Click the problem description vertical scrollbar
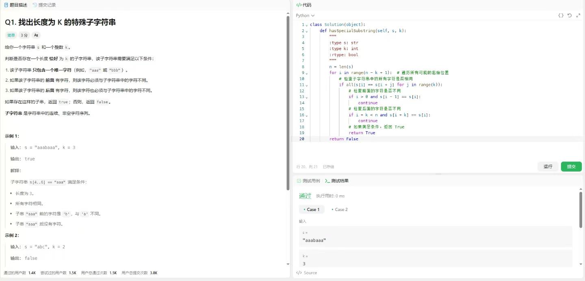The image size is (585, 281). [288, 102]
